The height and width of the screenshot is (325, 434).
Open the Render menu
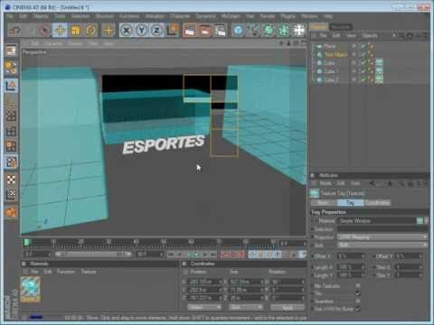(x=268, y=16)
